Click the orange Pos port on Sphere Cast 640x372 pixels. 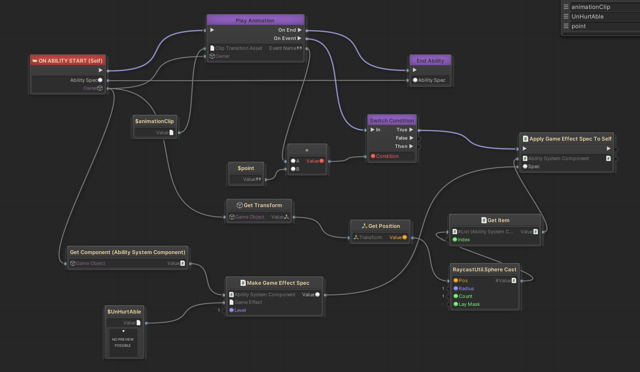click(x=456, y=280)
